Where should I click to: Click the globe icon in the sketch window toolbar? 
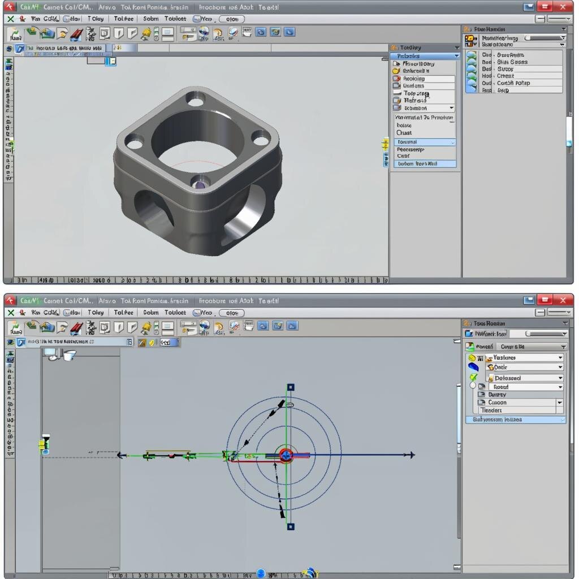[x=204, y=327]
